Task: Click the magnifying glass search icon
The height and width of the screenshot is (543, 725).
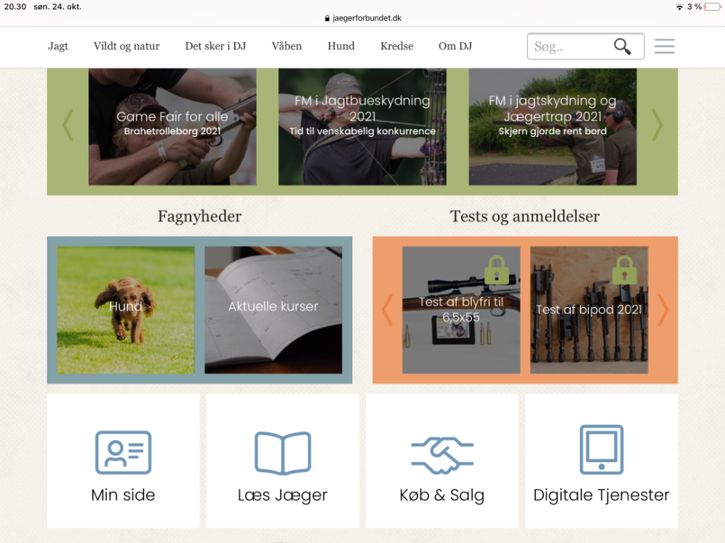Action: tap(622, 46)
